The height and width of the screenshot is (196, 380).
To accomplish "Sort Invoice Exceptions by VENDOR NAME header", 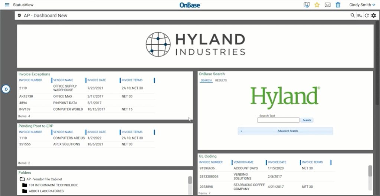I will pos(63,80).
